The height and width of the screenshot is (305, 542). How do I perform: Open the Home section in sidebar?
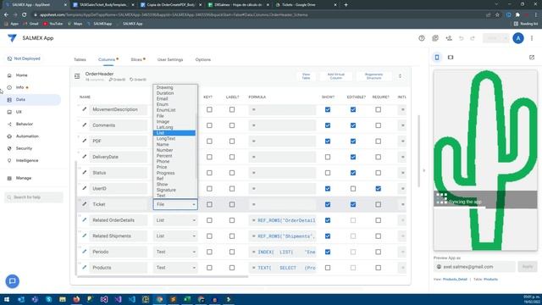pyautogui.click(x=21, y=75)
